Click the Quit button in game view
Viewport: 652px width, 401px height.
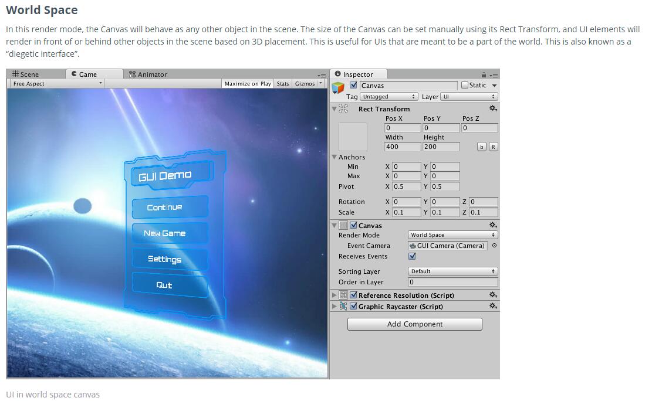pyautogui.click(x=170, y=285)
